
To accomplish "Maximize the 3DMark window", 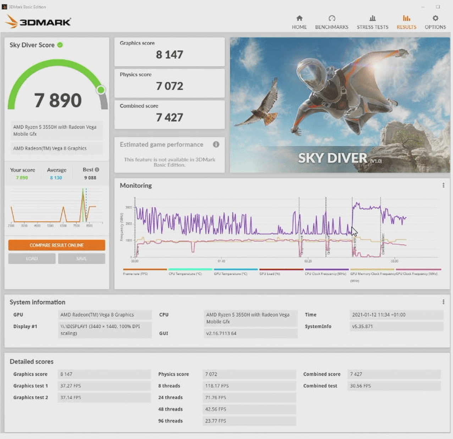I will point(438,7).
